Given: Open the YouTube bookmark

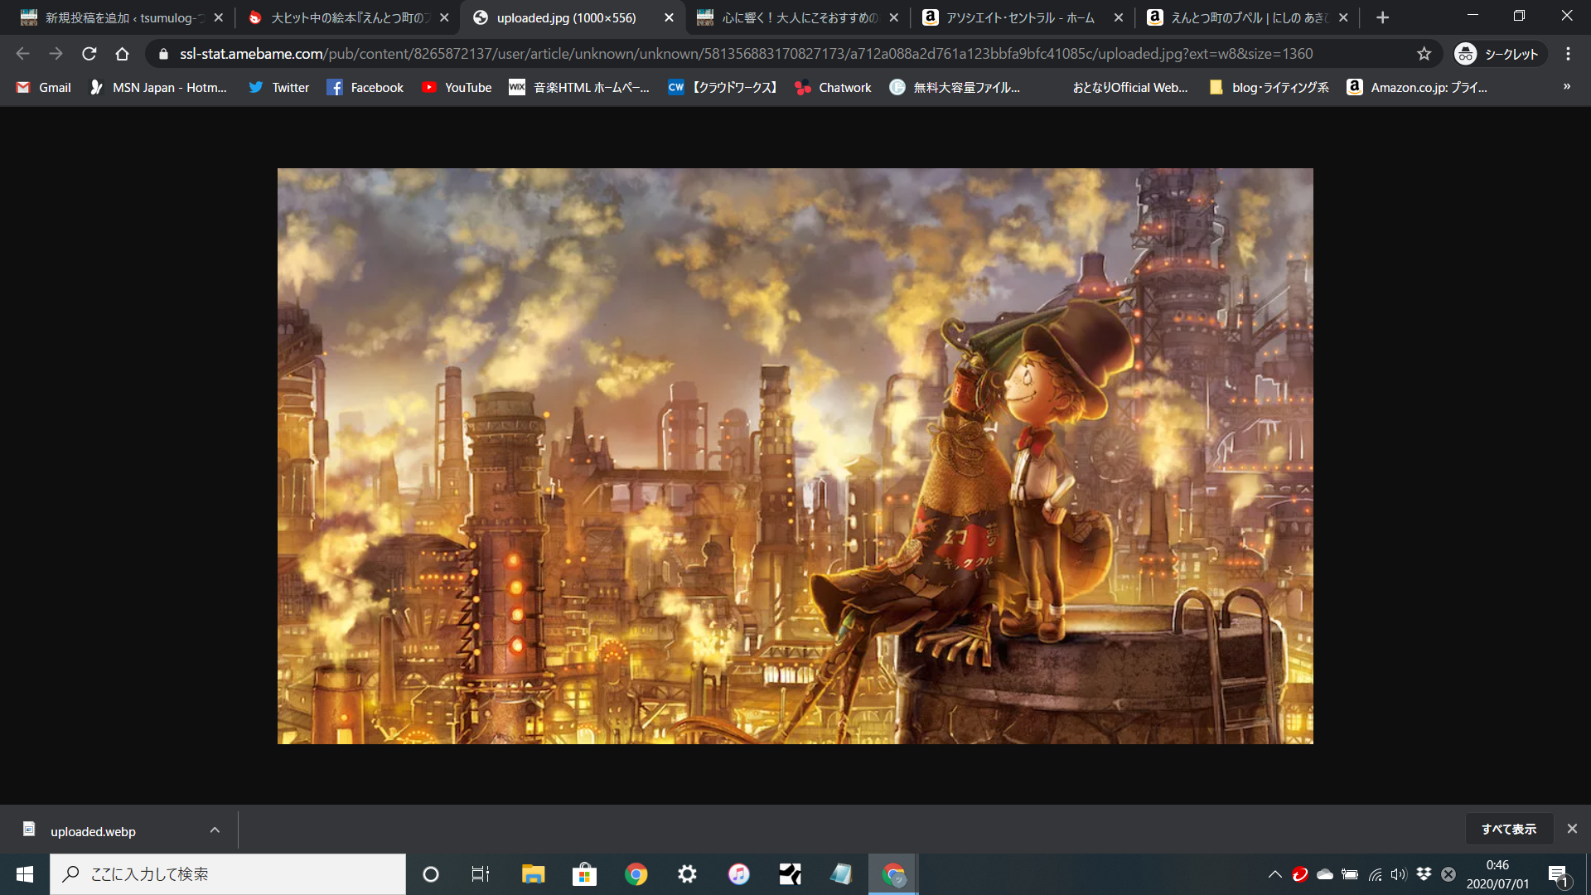Looking at the screenshot, I should coord(457,87).
